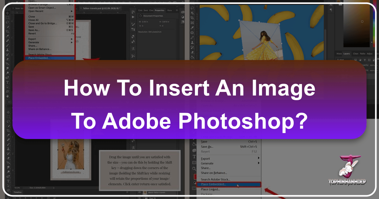Select the Crop tool in banana window

coord(193,18)
